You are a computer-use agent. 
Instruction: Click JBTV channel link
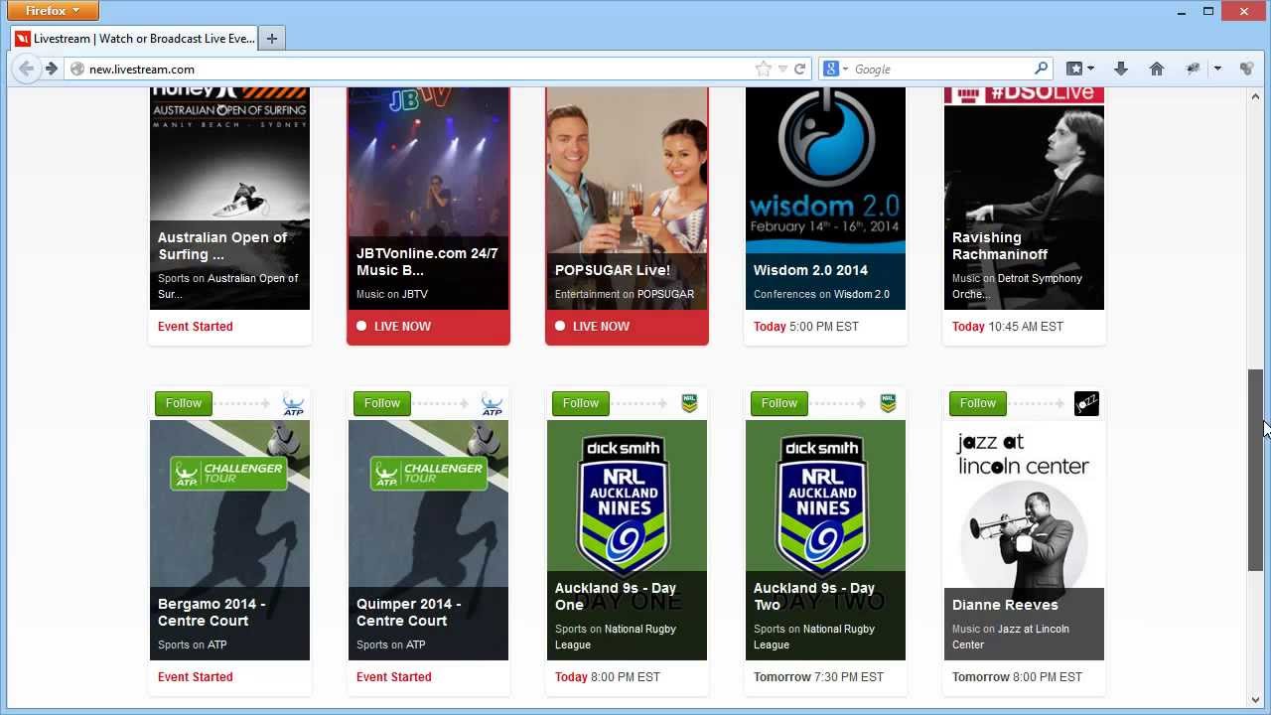[x=414, y=294]
